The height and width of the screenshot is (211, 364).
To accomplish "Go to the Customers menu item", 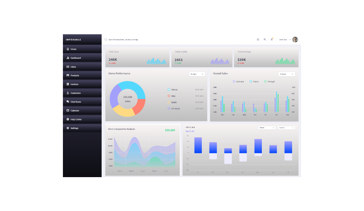I will point(75,93).
